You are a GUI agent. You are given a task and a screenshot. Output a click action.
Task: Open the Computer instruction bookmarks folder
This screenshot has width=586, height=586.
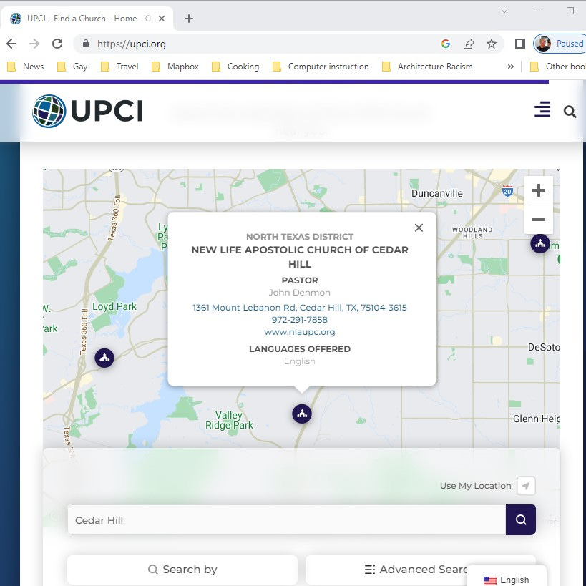[321, 67]
